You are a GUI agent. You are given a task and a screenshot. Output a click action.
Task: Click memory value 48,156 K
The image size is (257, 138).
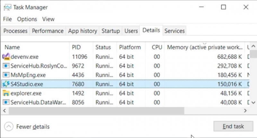(x=231, y=93)
